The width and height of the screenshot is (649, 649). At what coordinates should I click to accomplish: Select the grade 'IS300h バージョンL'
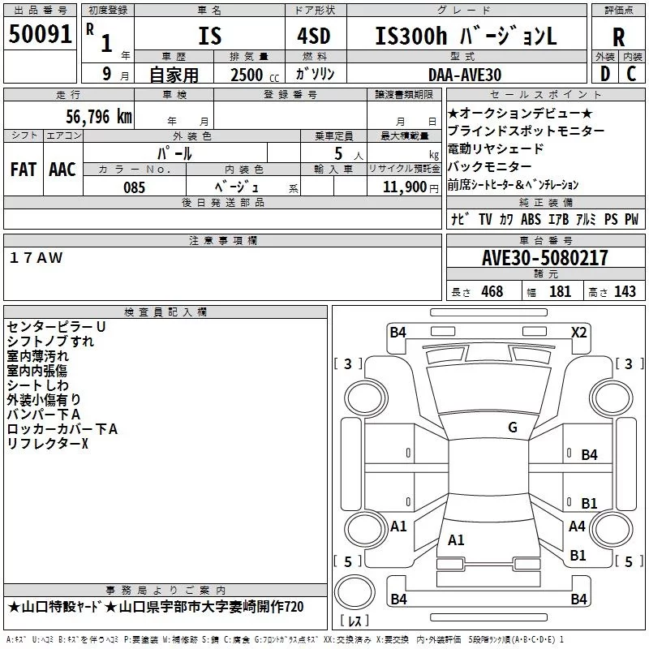coord(466,36)
